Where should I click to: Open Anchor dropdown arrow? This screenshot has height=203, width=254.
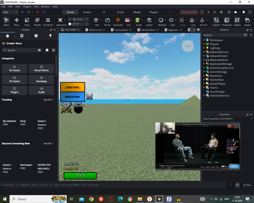(x=207, y=20)
